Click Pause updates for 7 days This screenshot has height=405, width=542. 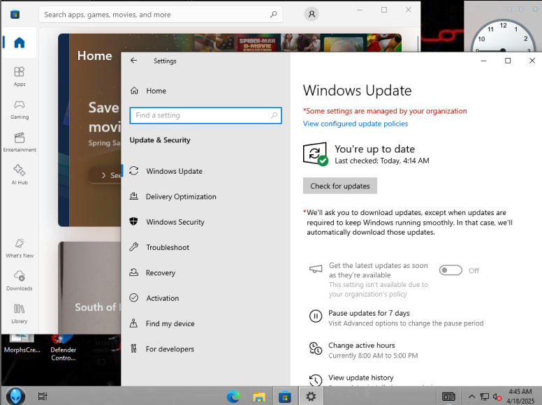369,313
